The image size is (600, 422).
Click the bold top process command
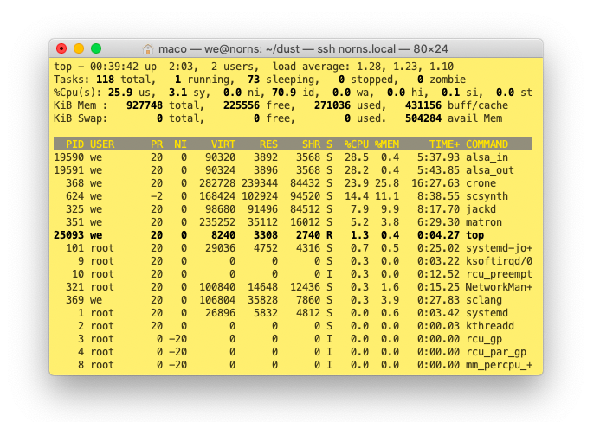pos(474,235)
